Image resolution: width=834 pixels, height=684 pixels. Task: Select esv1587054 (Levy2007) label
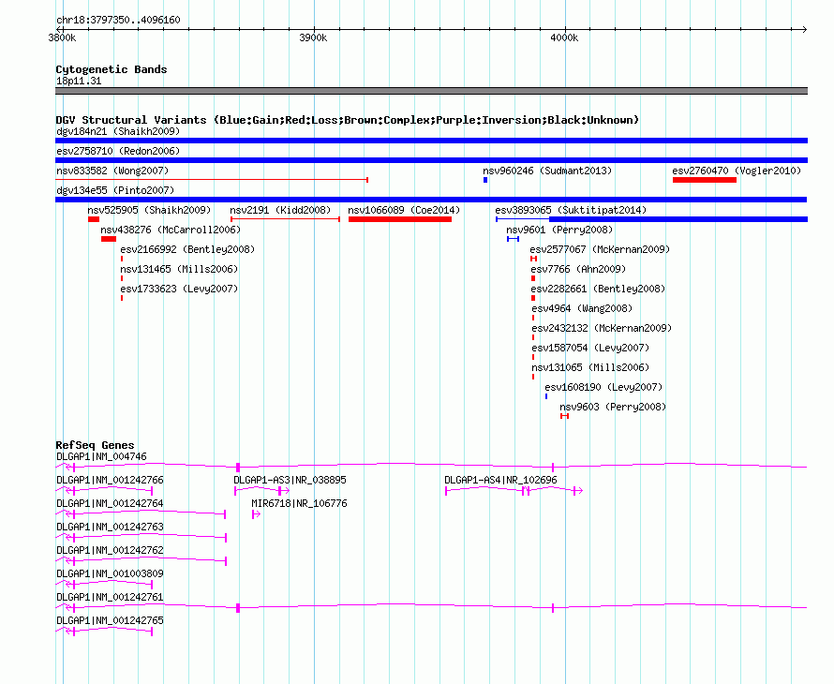coord(590,348)
